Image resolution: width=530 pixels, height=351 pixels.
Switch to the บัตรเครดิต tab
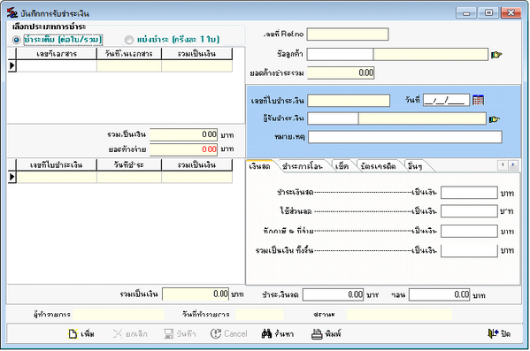pyautogui.click(x=378, y=166)
